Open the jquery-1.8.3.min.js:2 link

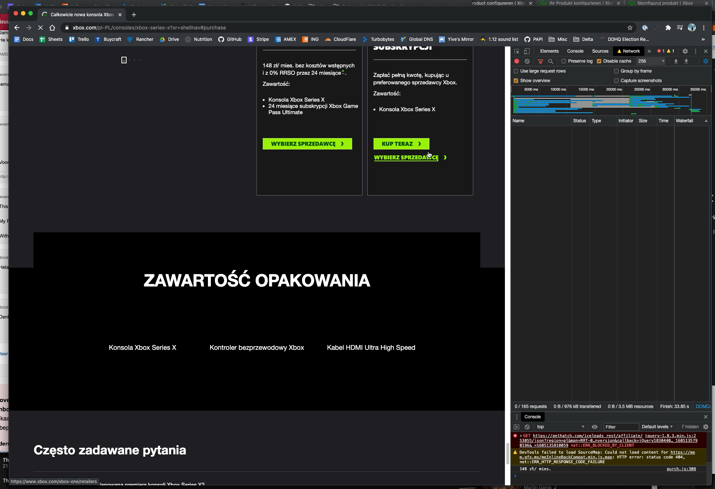[670, 436]
